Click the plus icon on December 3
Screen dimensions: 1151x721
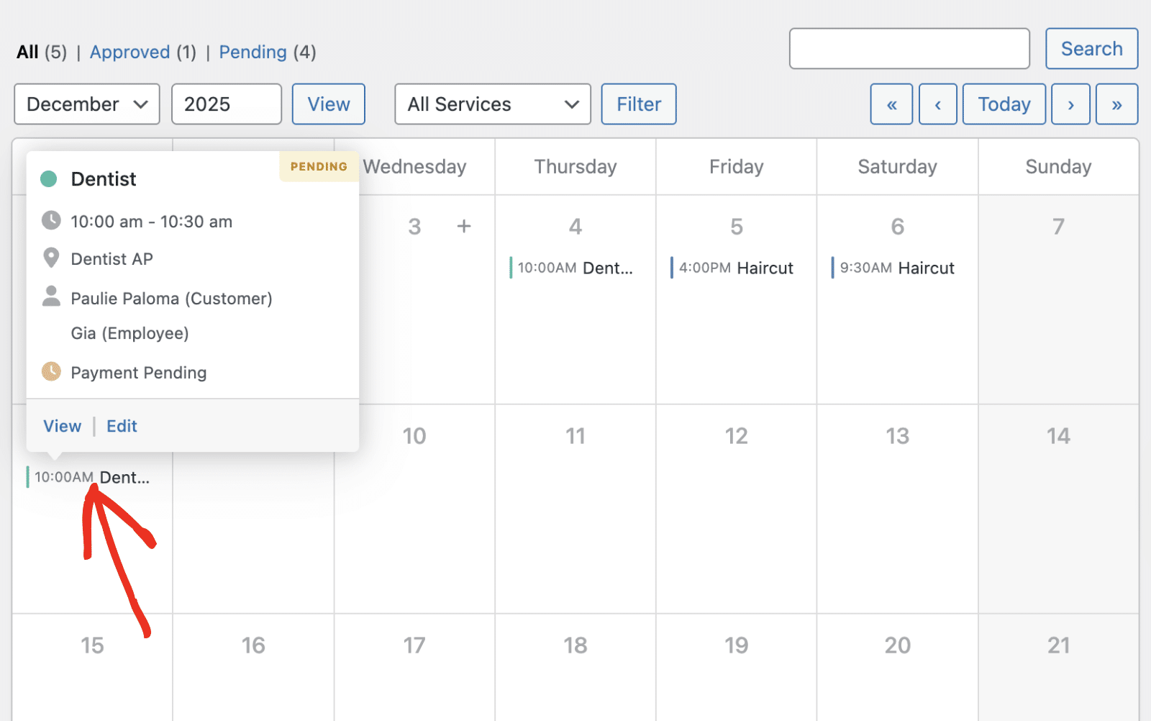(464, 227)
